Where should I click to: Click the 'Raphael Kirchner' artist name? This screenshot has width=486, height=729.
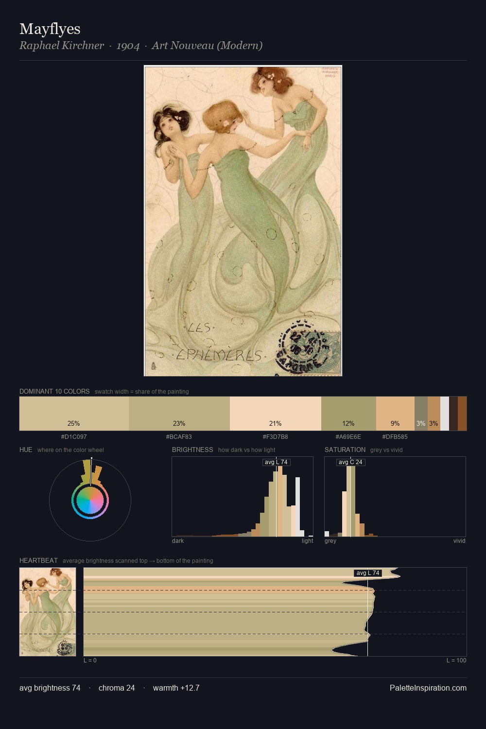point(62,46)
